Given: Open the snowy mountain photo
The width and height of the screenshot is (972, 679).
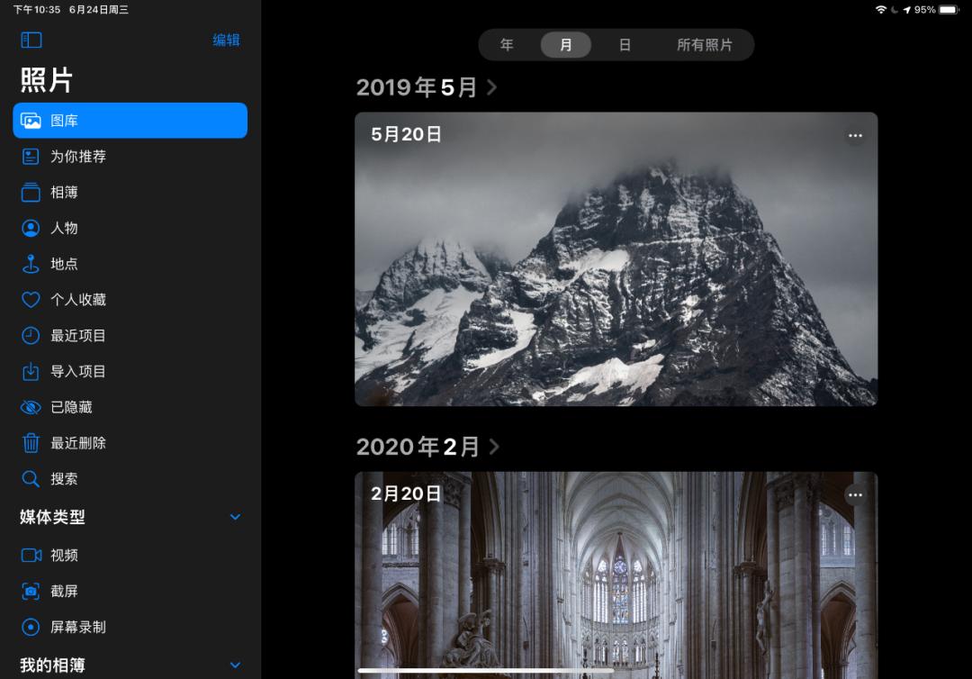Looking at the screenshot, I should point(616,259).
